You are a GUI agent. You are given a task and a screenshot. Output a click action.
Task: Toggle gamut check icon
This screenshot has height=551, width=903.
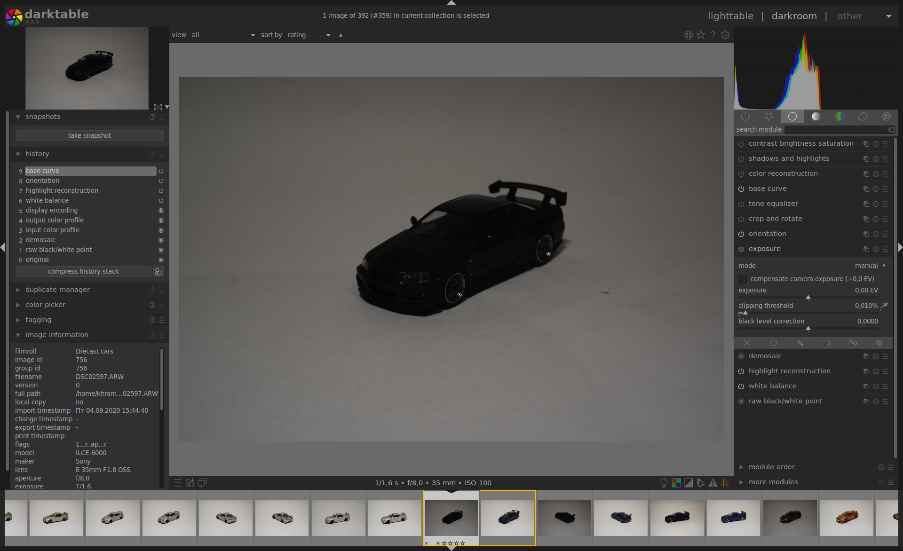click(x=713, y=483)
